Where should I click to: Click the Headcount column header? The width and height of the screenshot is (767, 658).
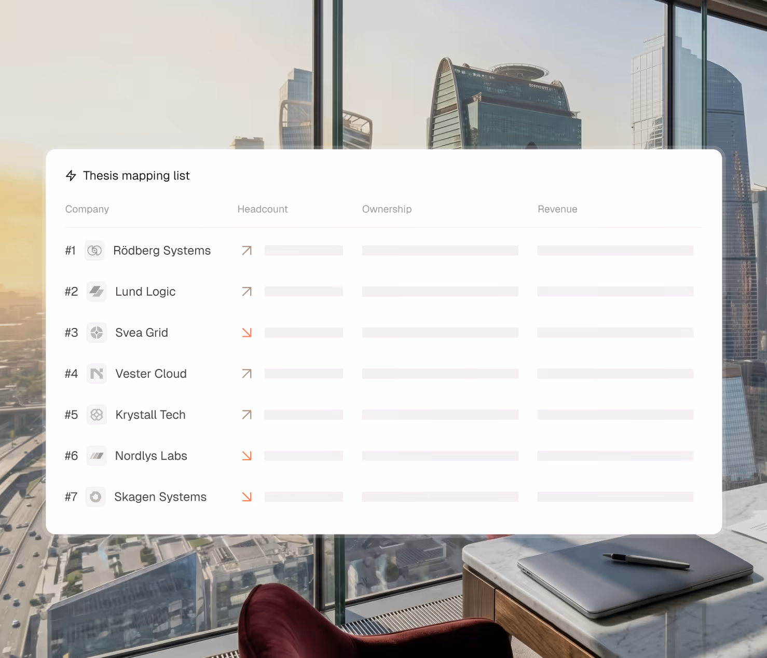(263, 209)
